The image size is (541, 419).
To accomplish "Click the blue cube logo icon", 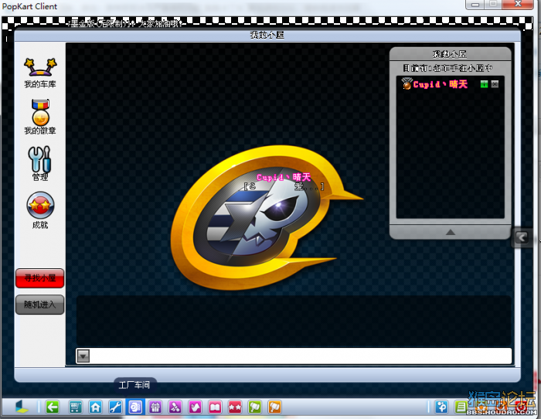I will tap(22, 407).
